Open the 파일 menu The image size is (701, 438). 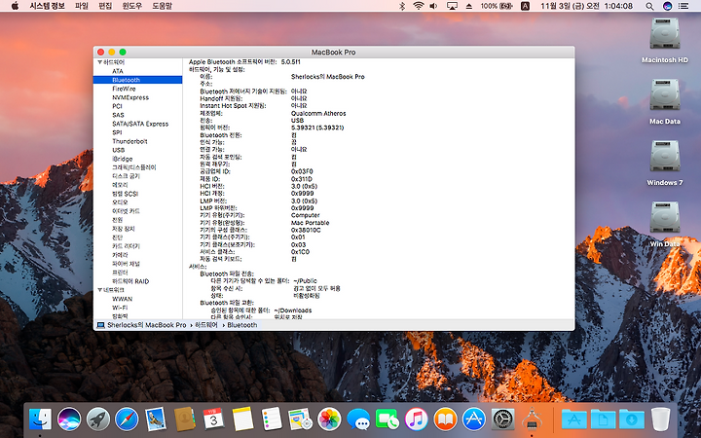82,6
